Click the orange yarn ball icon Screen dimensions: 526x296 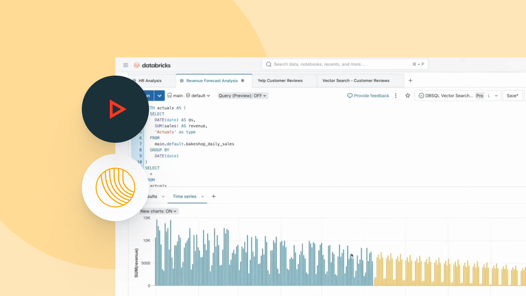[115, 188]
